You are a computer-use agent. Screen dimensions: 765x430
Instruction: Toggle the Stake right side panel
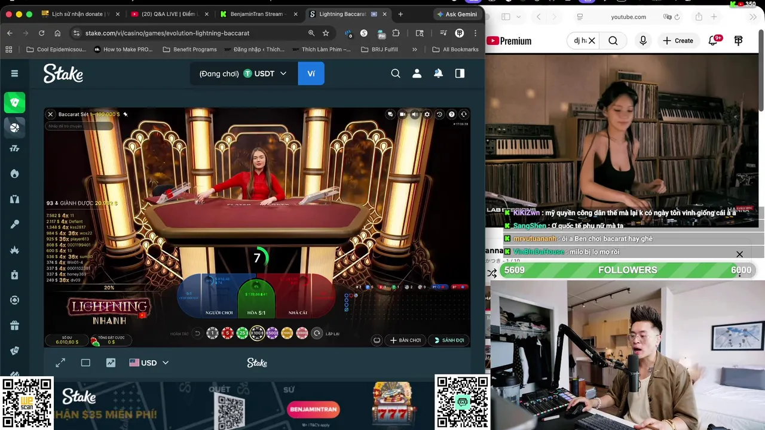coord(460,73)
